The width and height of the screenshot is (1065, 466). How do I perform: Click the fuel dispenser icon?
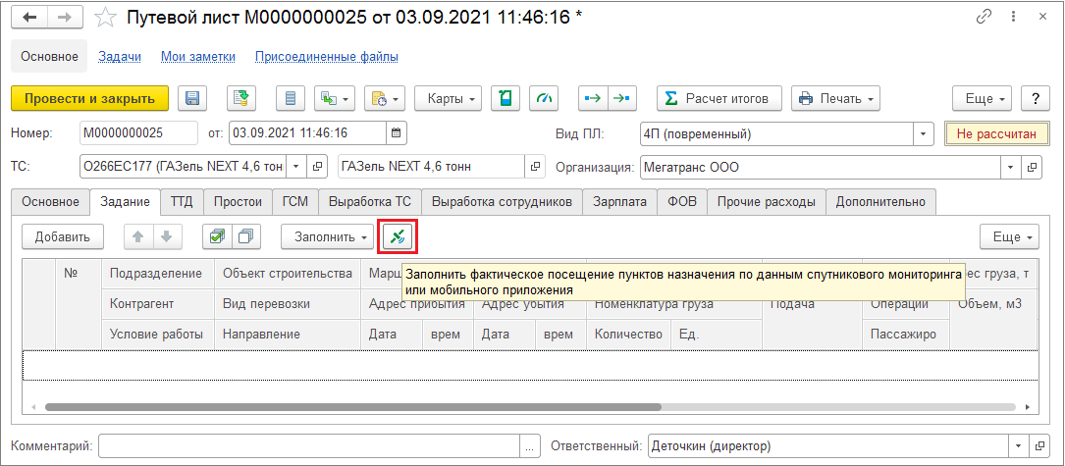[x=505, y=98]
